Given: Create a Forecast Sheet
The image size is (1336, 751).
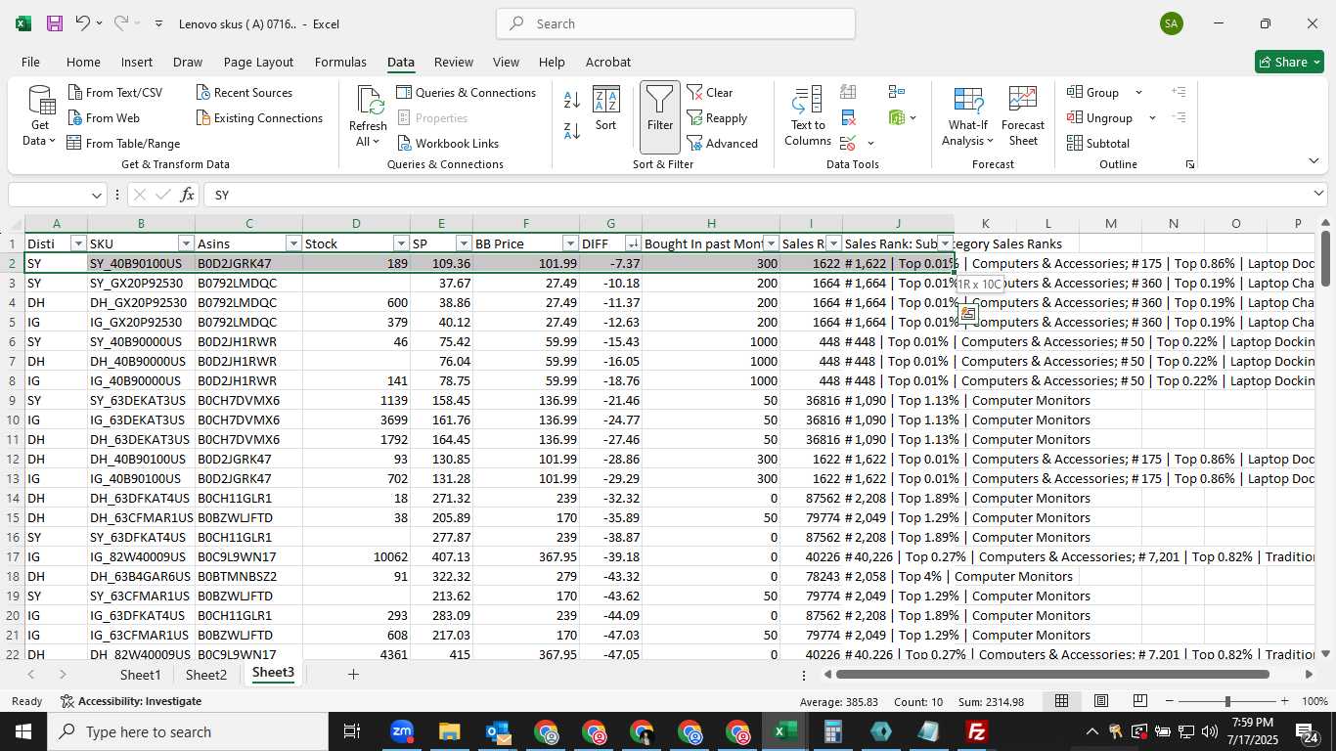Looking at the screenshot, I should (1023, 117).
